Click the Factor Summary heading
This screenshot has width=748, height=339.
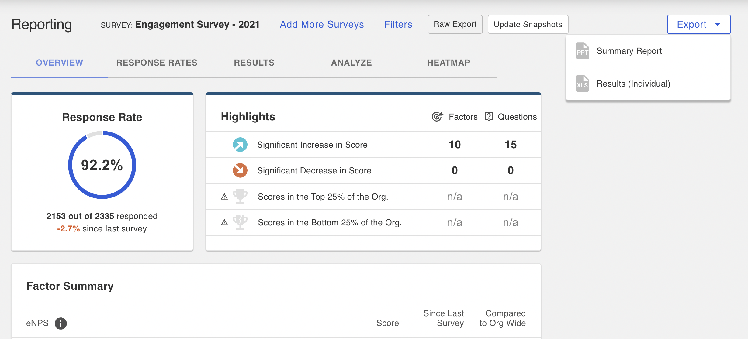click(x=70, y=286)
